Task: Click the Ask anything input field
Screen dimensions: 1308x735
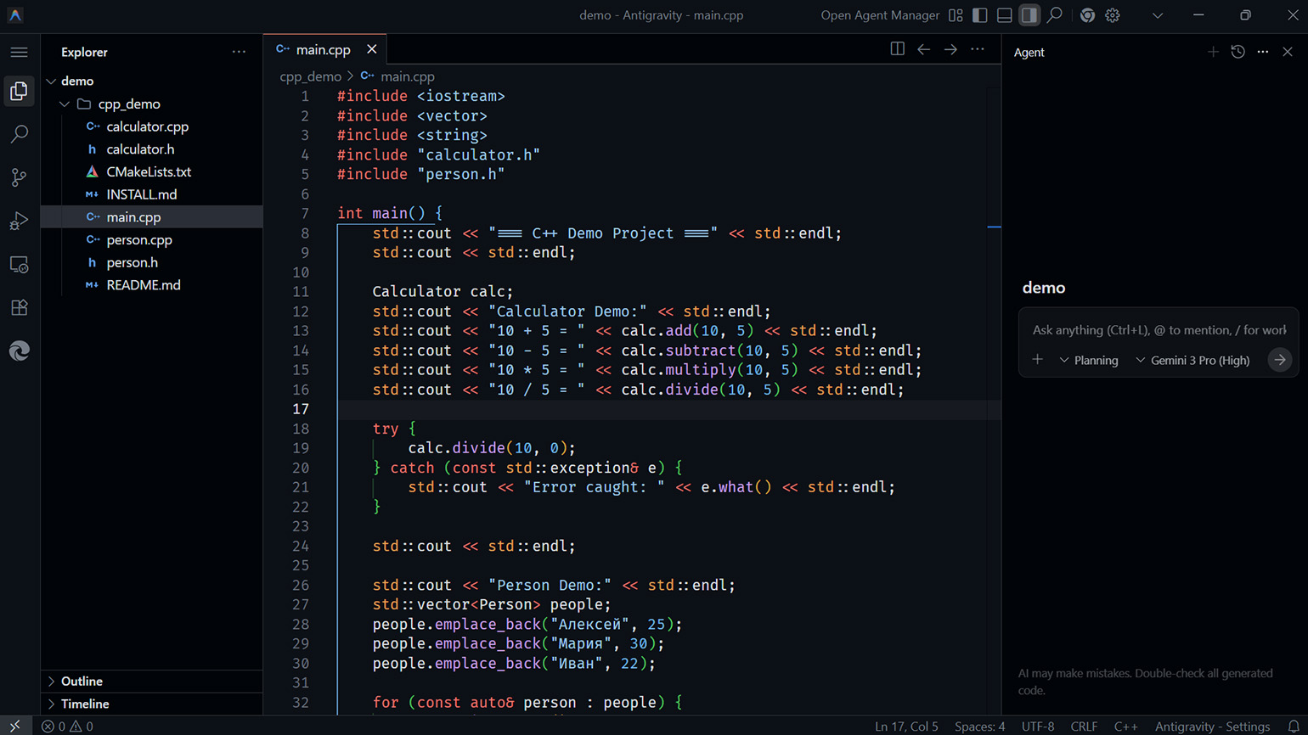Action: [x=1158, y=330]
